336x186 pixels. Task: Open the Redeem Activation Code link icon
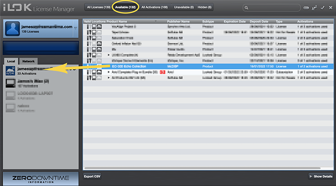pyautogui.click(x=306, y=8)
